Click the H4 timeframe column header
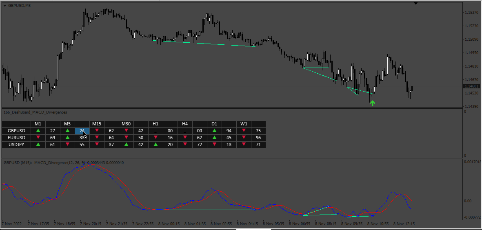This screenshot has width=482, height=230. (185, 124)
